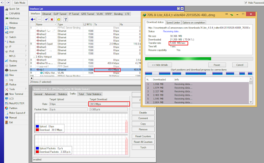
Task: Click the minus remove interface button
Action: (x=40, y=19)
